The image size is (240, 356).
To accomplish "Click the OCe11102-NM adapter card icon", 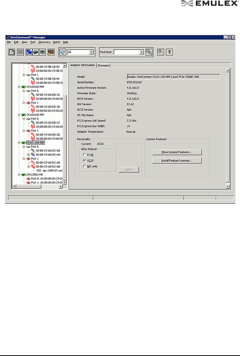I will [24, 143].
